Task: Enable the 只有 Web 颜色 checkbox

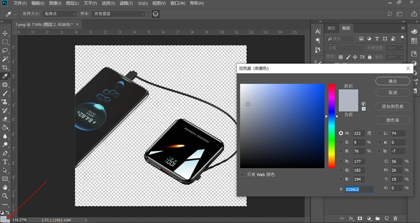Action: click(243, 175)
